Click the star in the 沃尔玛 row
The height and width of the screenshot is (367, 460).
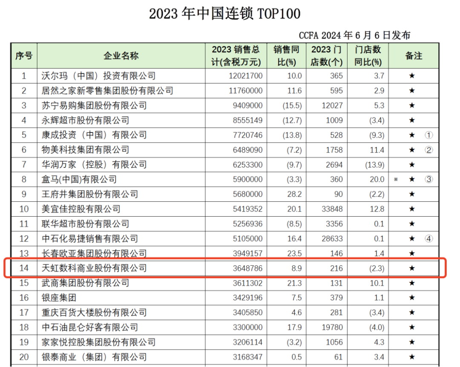412,76
